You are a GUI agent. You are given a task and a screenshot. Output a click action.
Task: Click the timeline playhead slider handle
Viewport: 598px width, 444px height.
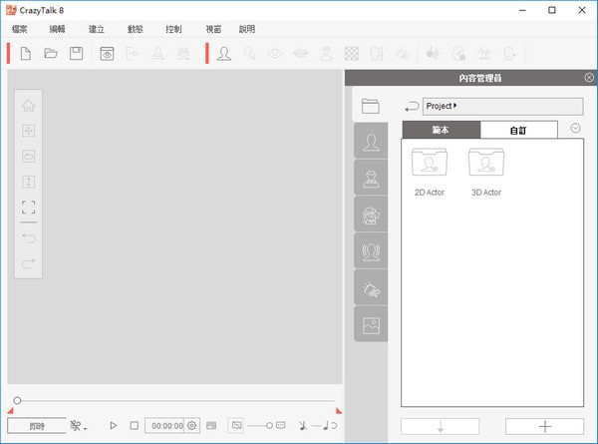coord(17,401)
